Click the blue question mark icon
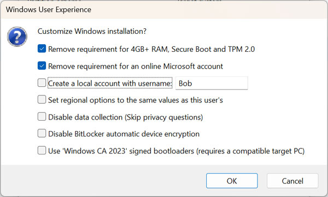This screenshot has height=197, width=328. click(x=17, y=37)
